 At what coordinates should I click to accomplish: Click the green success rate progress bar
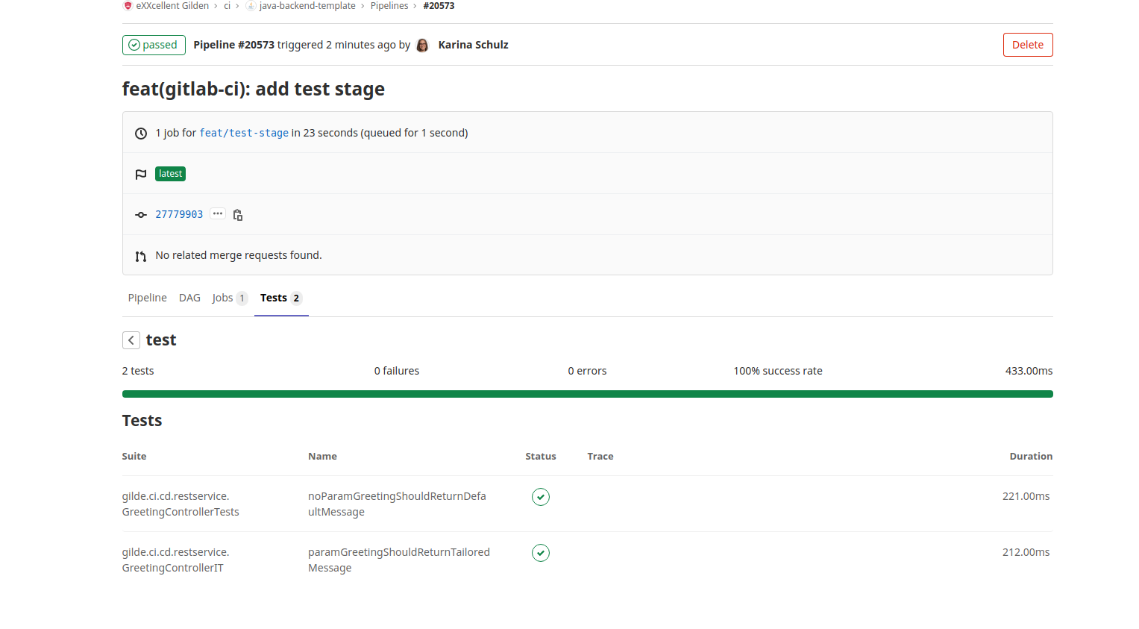(587, 394)
